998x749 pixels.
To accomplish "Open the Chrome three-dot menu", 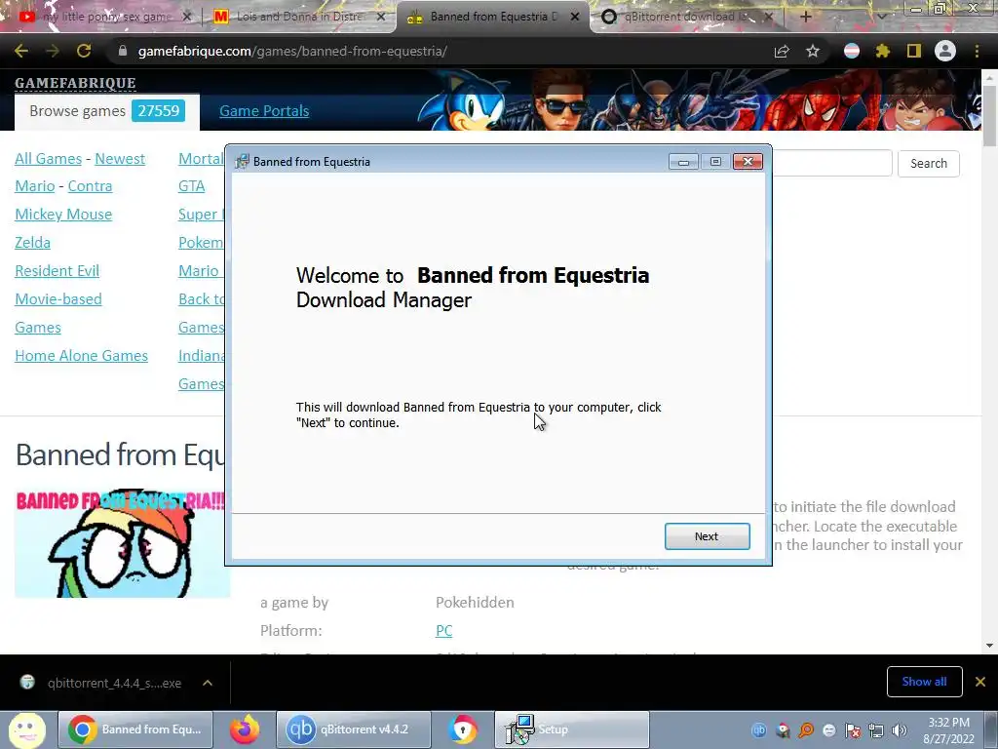I will click(x=977, y=51).
